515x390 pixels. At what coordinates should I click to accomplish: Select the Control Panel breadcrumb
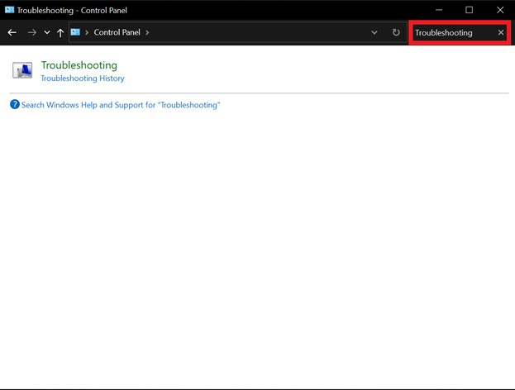117,32
